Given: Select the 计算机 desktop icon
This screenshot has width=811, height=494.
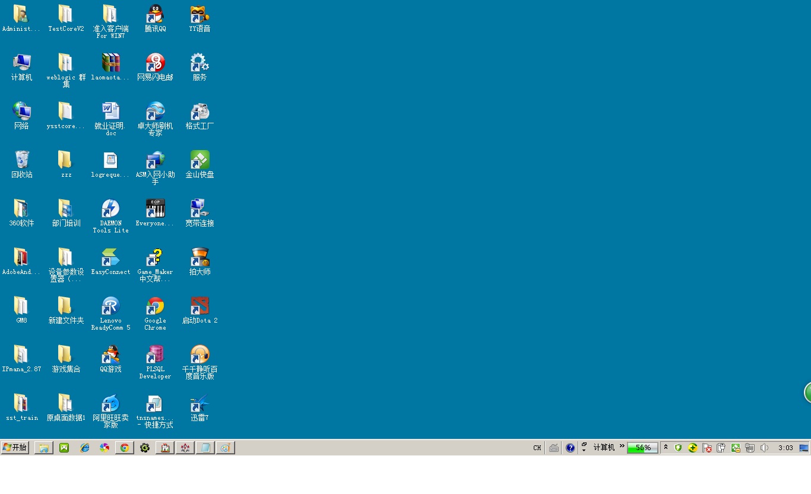Looking at the screenshot, I should 21,67.
